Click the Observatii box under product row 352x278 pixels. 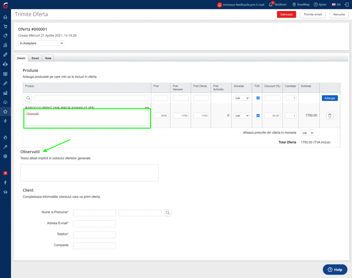(87, 118)
